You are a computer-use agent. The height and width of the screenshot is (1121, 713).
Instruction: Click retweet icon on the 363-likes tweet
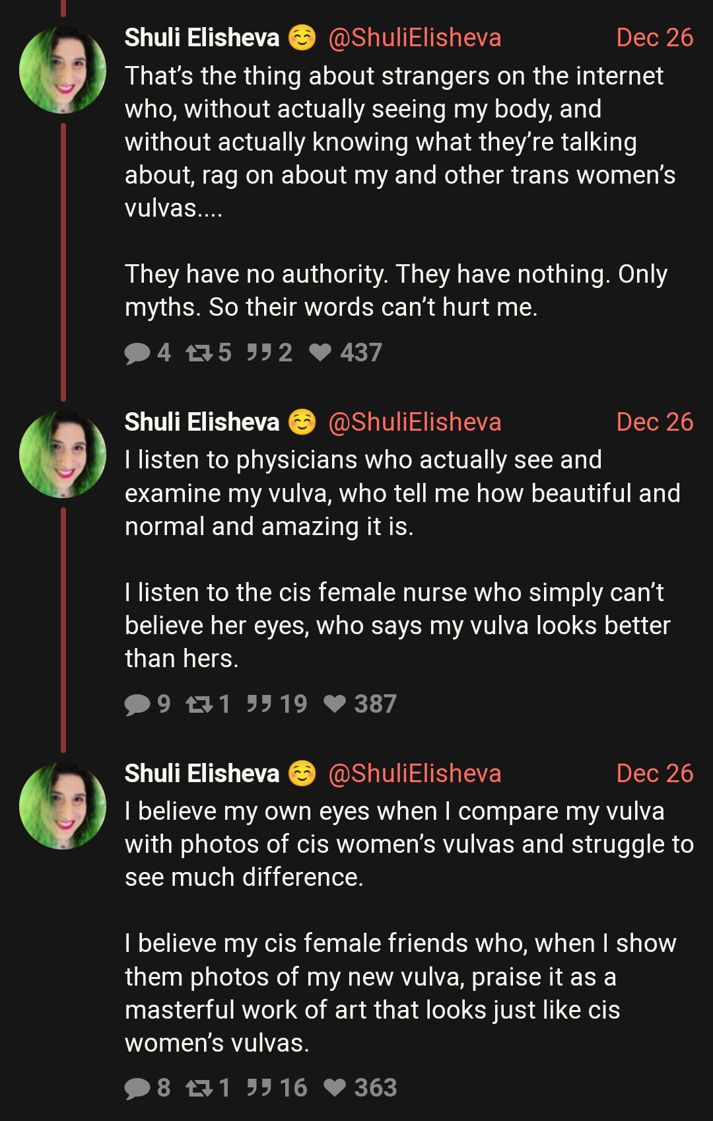199,1089
